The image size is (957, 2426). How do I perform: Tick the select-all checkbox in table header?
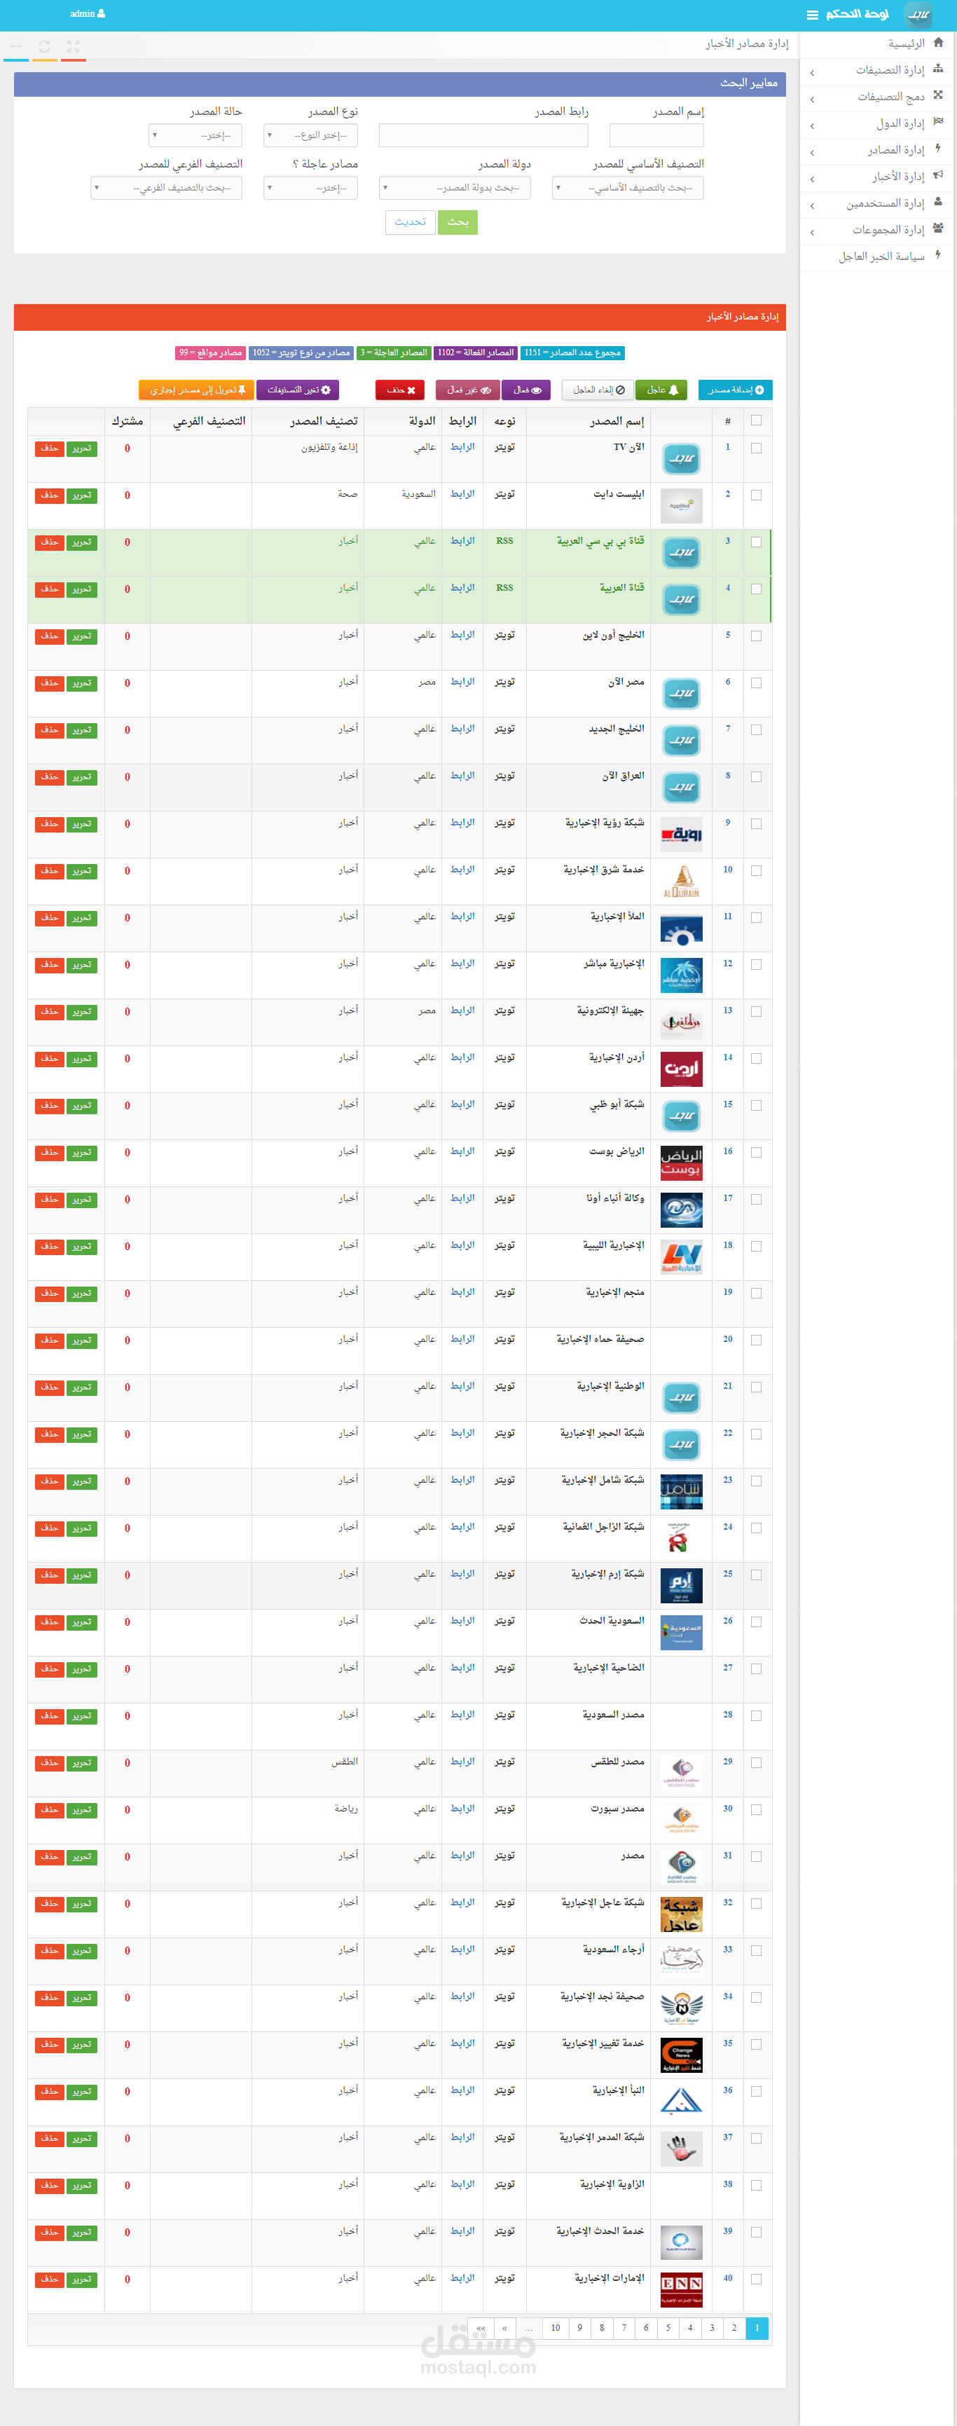tap(755, 420)
